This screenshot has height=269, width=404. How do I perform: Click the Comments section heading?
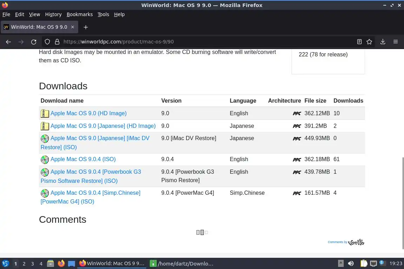click(x=63, y=220)
